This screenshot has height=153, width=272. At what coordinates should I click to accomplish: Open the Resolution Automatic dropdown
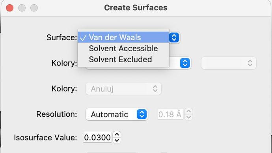point(117,114)
